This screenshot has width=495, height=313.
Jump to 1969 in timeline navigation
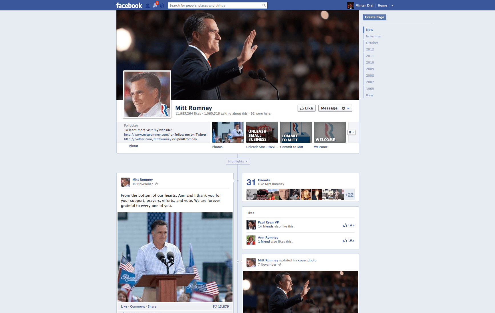click(370, 89)
